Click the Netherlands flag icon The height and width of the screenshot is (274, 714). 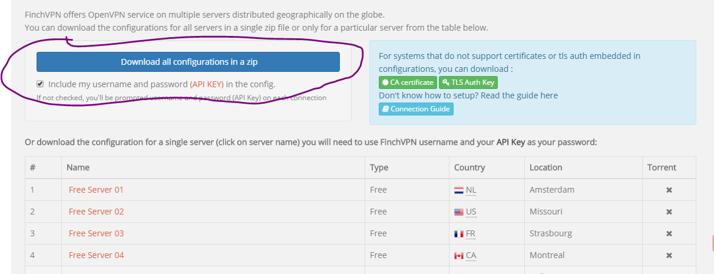tap(459, 190)
